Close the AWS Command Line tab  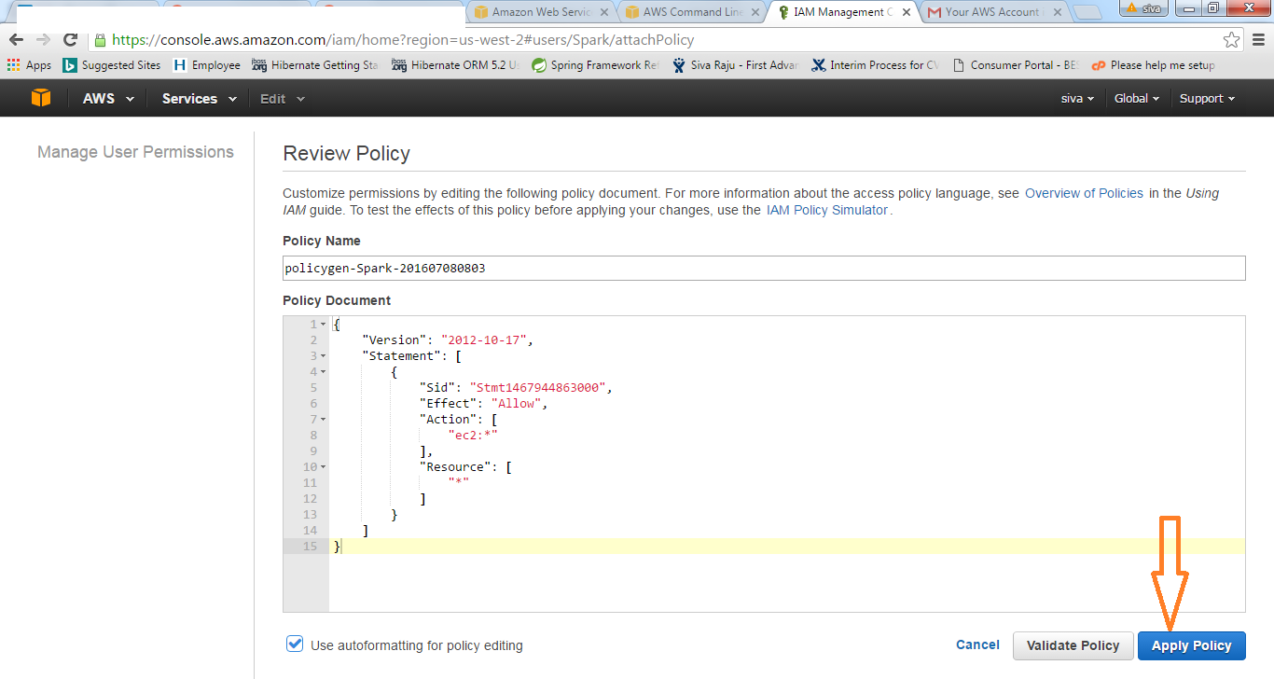tap(755, 12)
